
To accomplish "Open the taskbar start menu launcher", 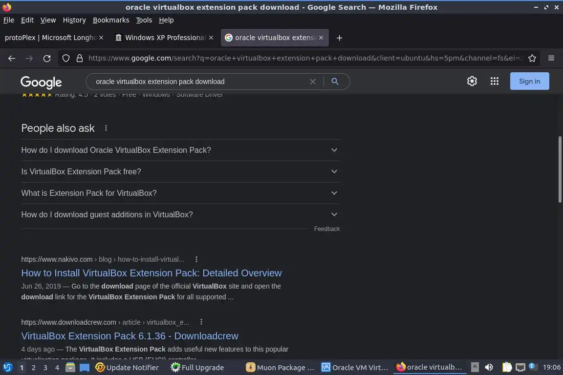I will pyautogui.click(x=7, y=367).
